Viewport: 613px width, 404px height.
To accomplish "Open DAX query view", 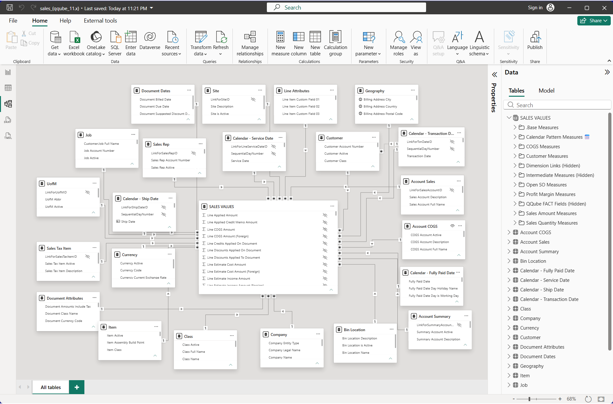I will (8, 120).
